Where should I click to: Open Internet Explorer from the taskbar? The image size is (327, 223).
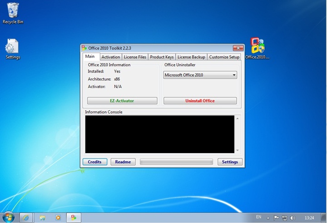(x=26, y=218)
